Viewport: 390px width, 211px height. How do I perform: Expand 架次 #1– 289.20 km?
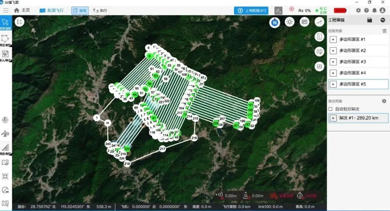click(333, 118)
